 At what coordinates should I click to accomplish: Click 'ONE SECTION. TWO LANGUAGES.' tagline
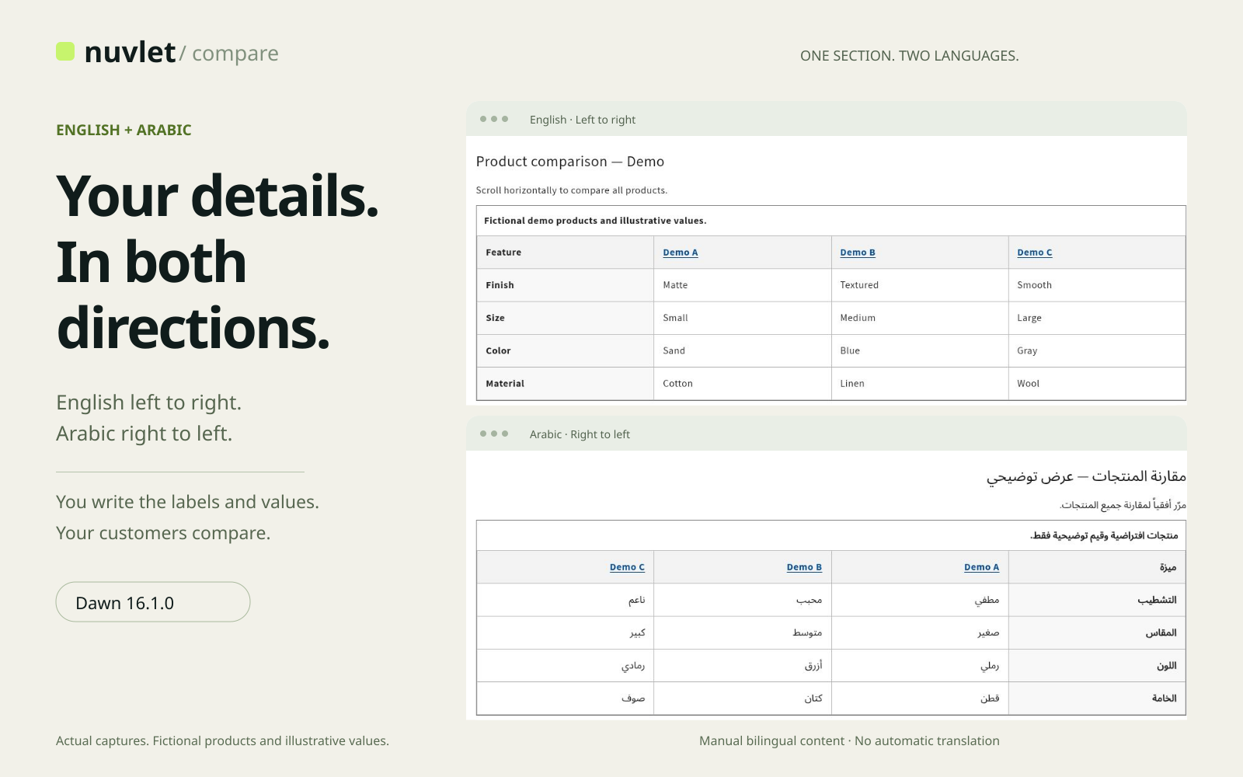[x=910, y=56]
